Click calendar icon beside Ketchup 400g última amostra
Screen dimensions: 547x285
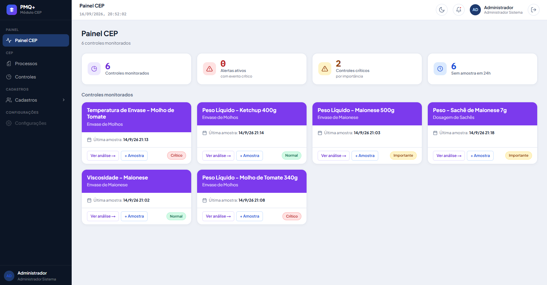click(x=205, y=133)
